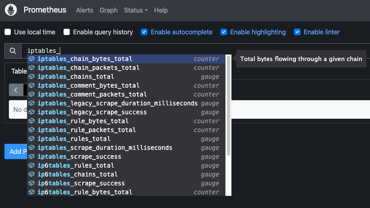Image resolution: width=370 pixels, height=208 pixels.
Task: Click cube icon beside iptables_comment_packets_total
Action: (x=32, y=95)
